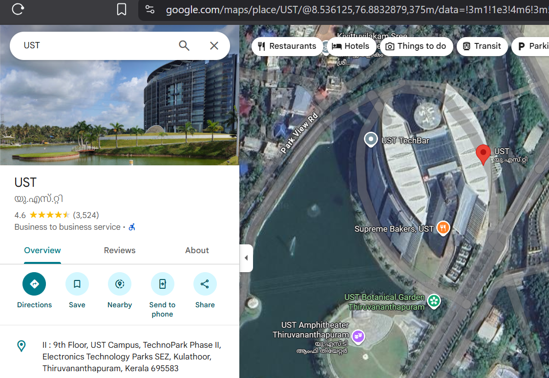Share the UST place
The height and width of the screenshot is (378, 549).
[x=205, y=284]
